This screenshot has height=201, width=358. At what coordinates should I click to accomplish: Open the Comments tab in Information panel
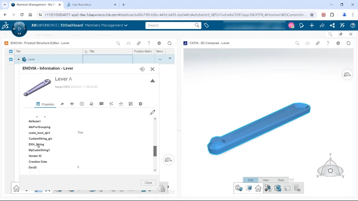(101, 104)
